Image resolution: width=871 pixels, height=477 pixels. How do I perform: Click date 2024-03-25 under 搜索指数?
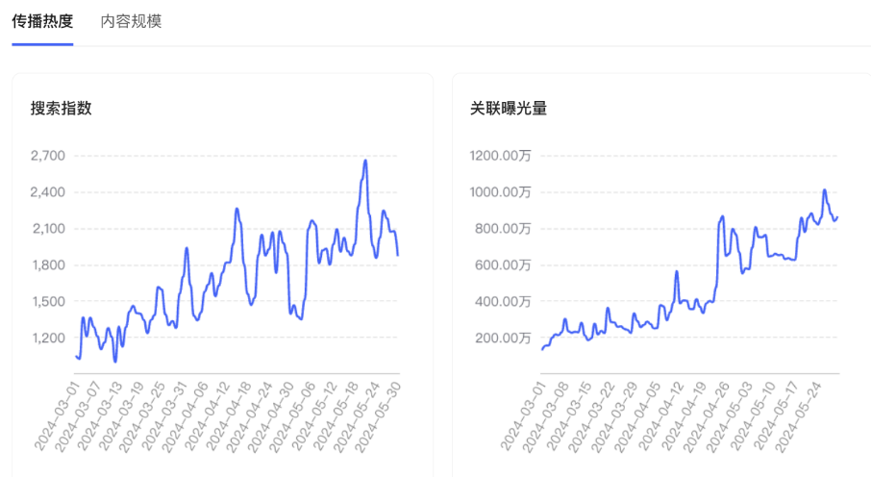(x=141, y=415)
